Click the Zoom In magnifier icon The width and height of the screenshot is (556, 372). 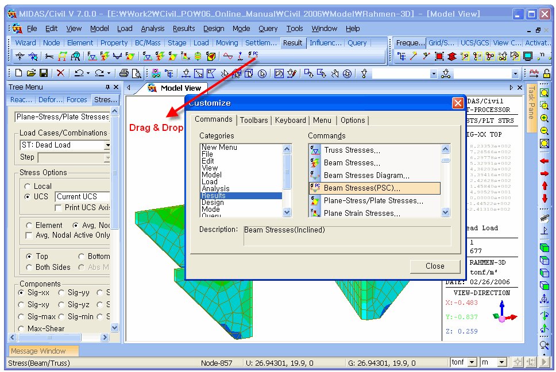coord(544,118)
